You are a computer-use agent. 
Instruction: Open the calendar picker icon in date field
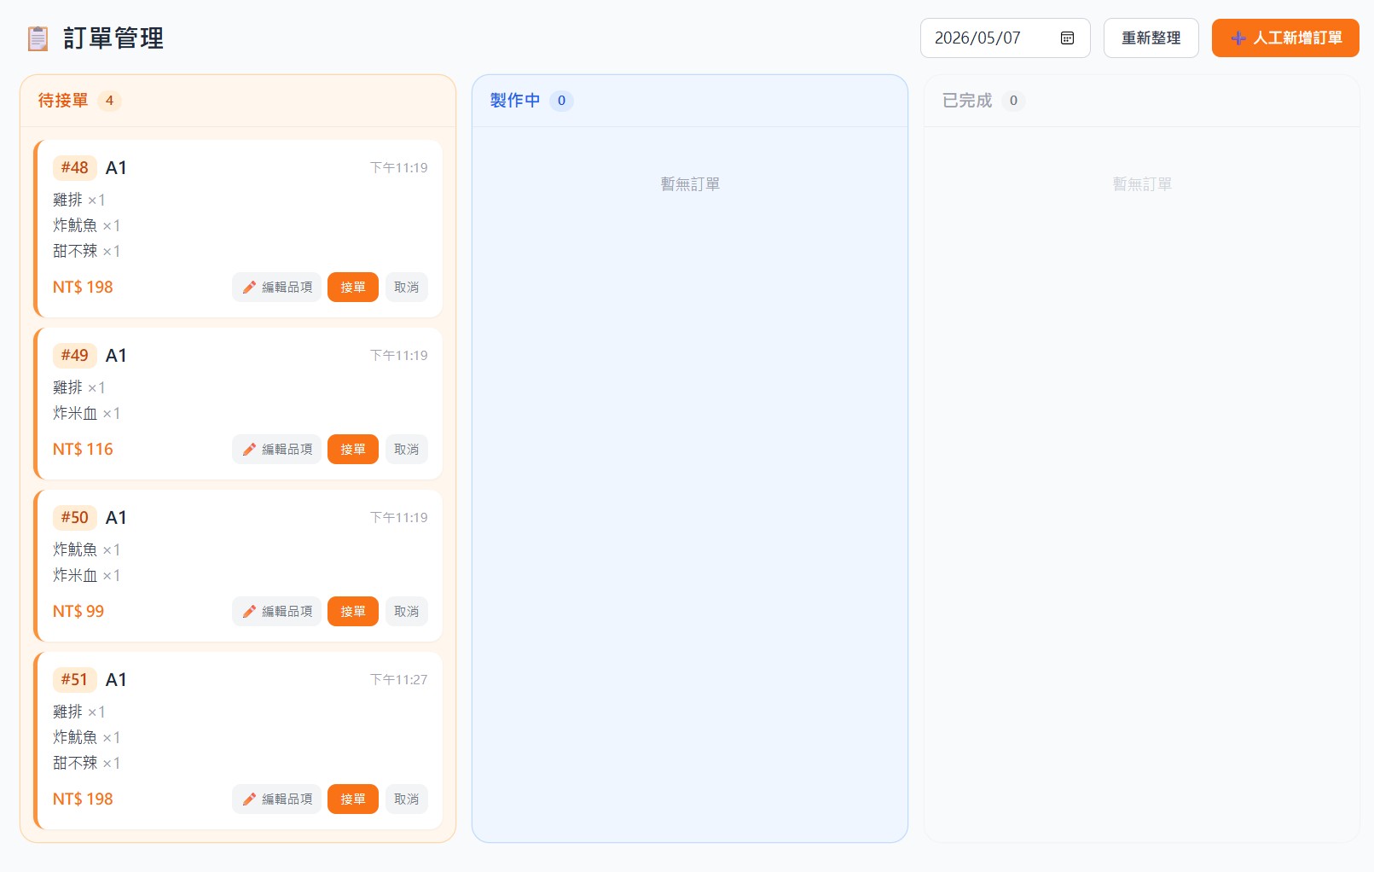click(x=1067, y=38)
